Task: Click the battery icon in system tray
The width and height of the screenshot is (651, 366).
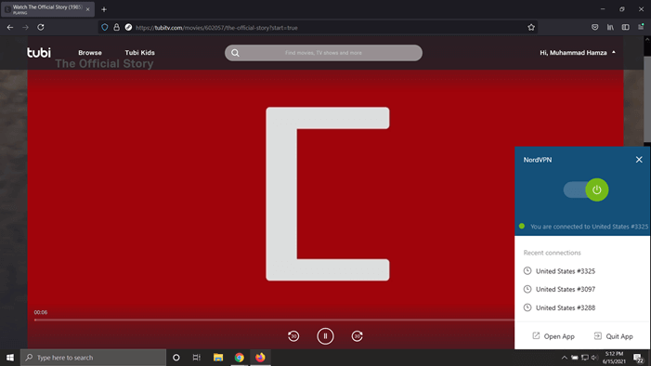Action: (x=575, y=358)
